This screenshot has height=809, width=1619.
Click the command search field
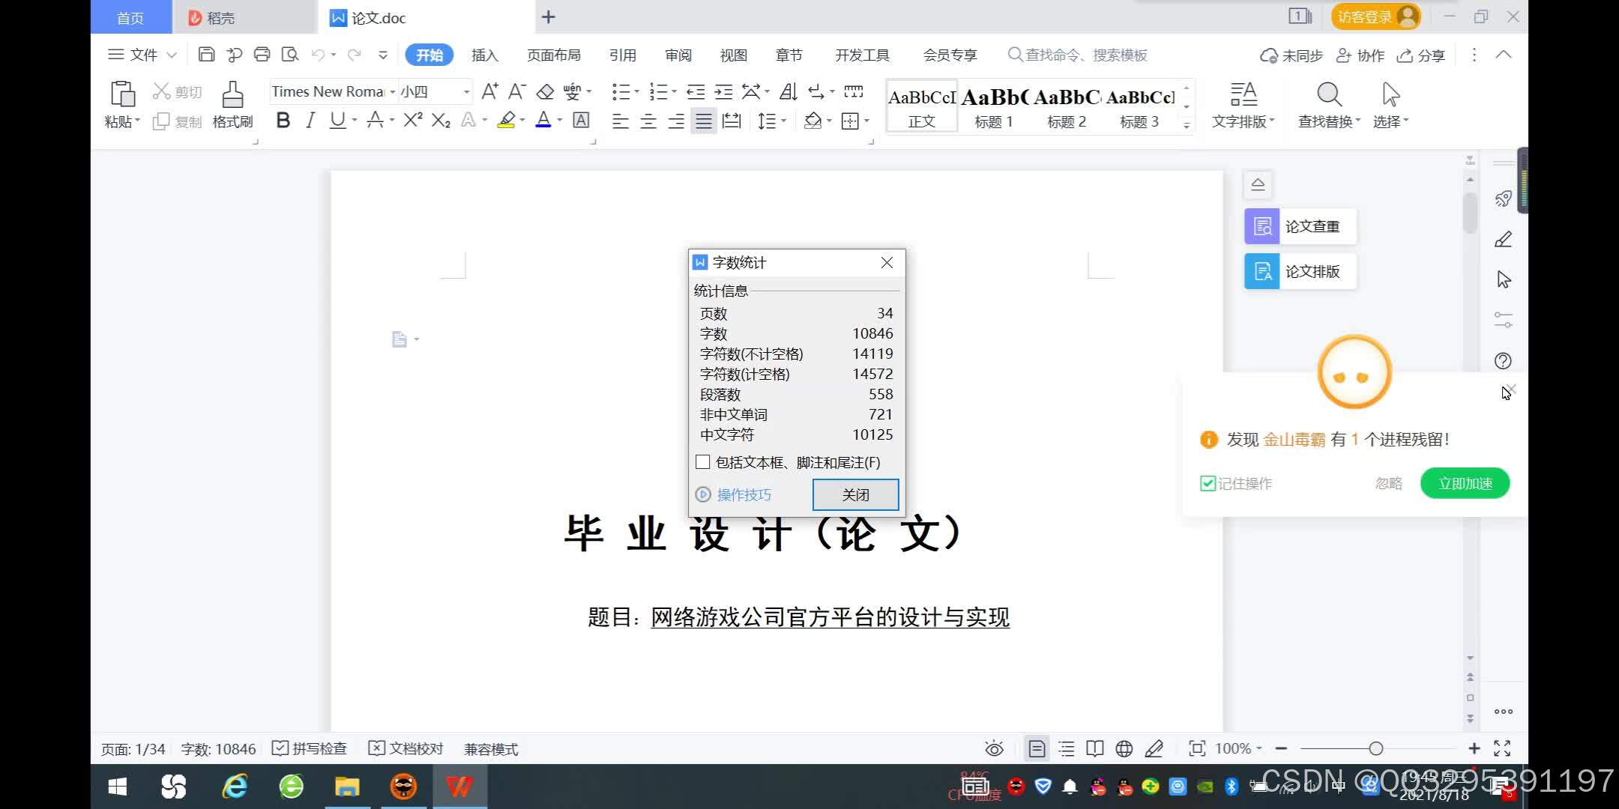click(1078, 55)
